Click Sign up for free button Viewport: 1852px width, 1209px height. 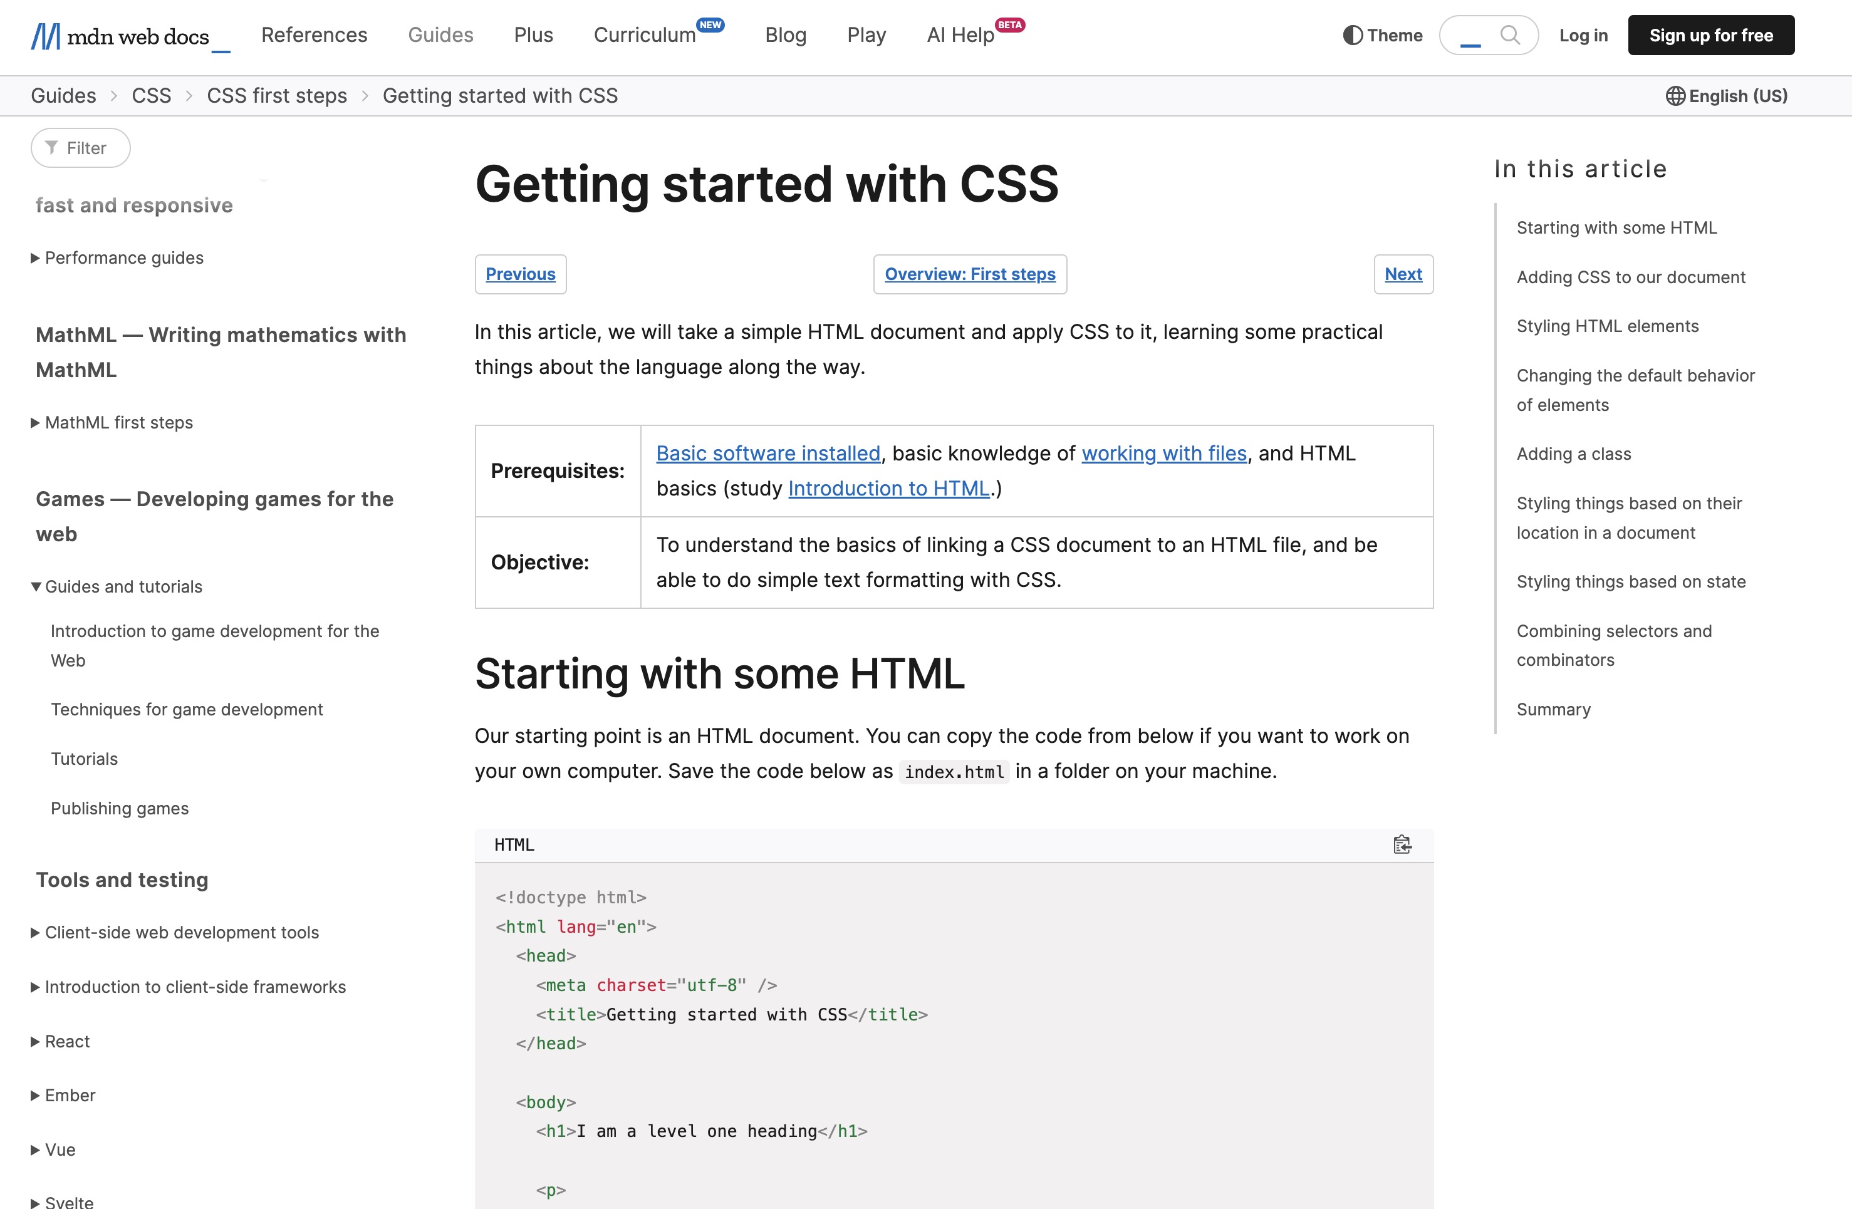[1710, 35]
